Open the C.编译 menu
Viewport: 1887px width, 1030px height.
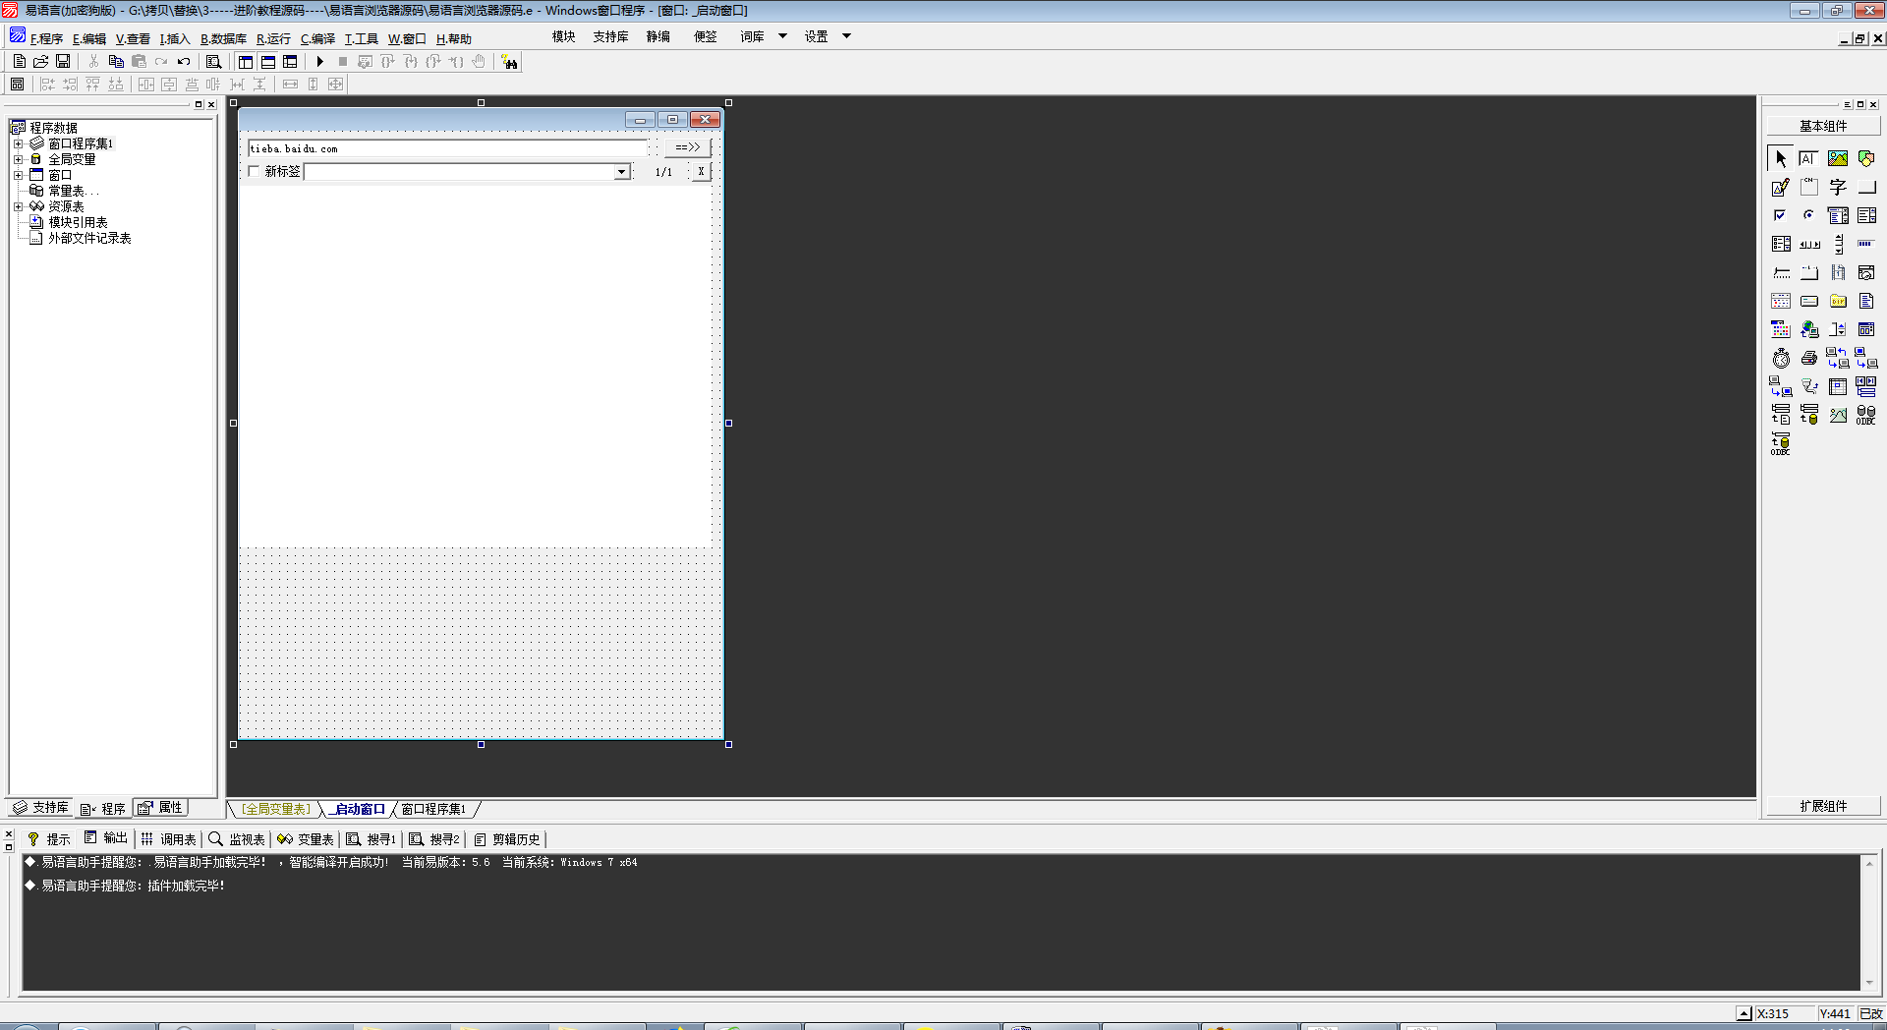(317, 38)
